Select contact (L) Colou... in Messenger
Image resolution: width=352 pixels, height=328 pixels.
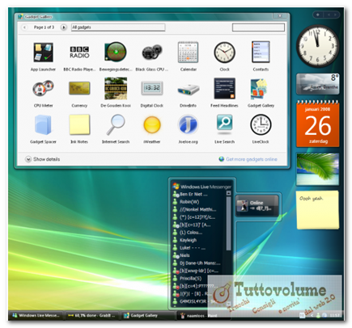(x=191, y=233)
